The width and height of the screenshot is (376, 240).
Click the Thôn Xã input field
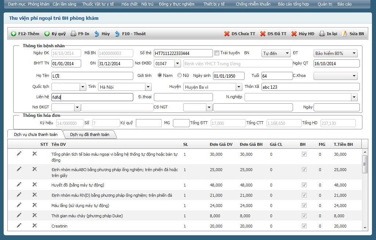coord(311,87)
